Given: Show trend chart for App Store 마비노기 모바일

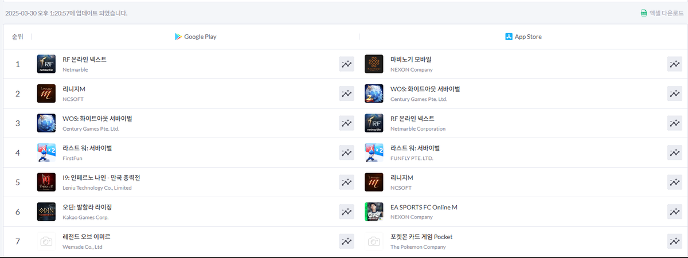Looking at the screenshot, I should [674, 64].
